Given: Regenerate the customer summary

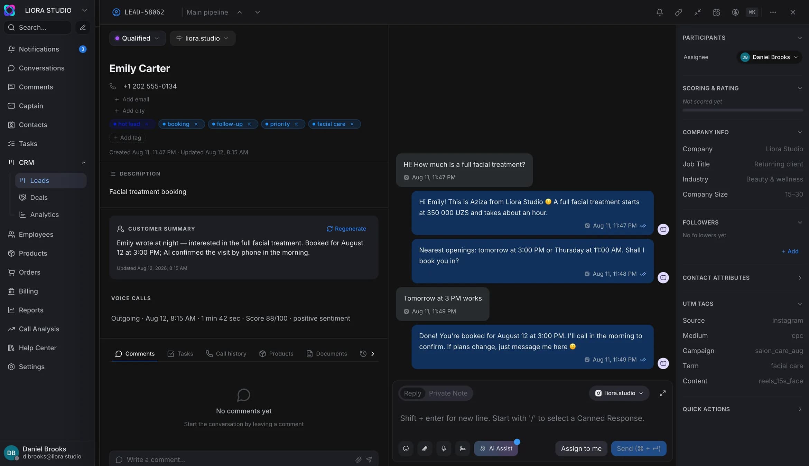Looking at the screenshot, I should pyautogui.click(x=346, y=229).
